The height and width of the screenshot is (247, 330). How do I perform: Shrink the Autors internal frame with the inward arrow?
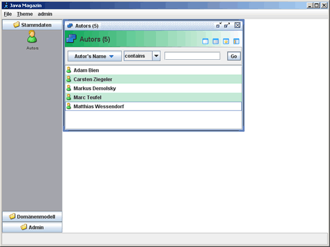(219, 25)
